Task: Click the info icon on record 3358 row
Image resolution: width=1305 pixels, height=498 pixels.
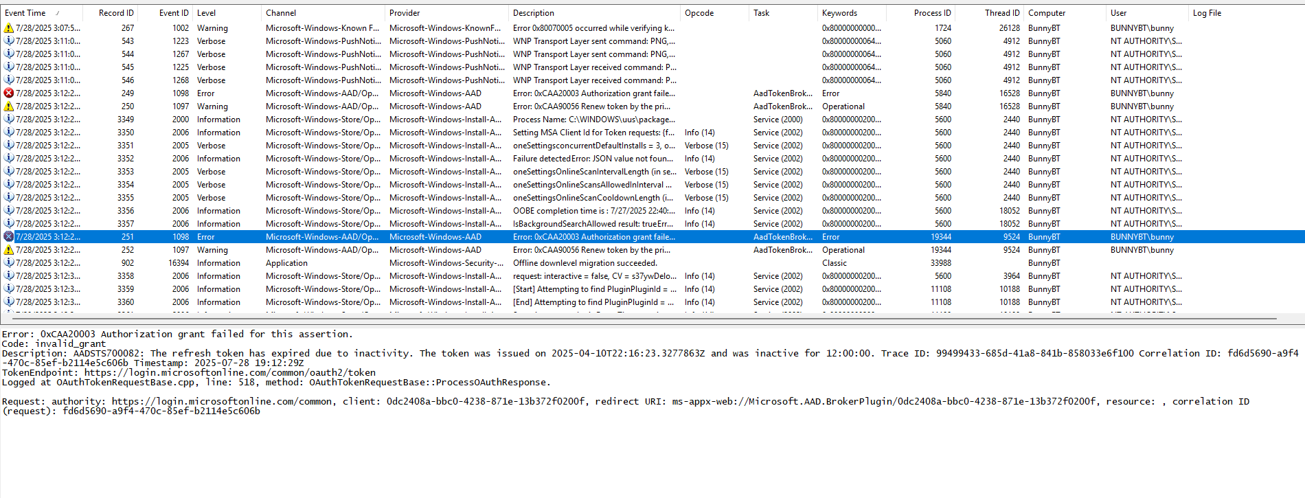Action: tap(9, 276)
